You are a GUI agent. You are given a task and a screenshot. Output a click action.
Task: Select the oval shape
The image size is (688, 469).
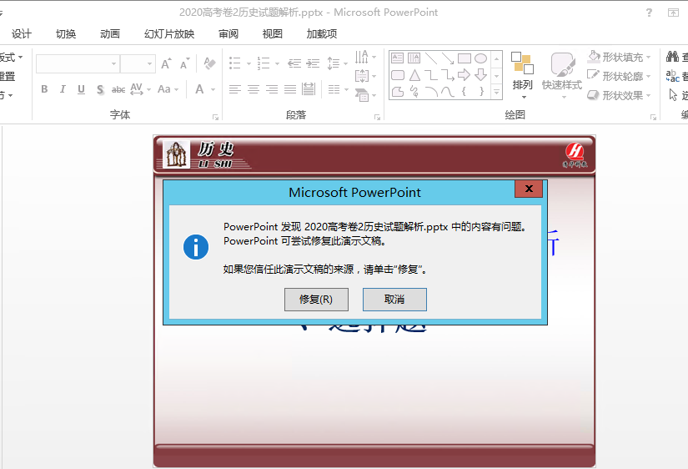click(481, 58)
